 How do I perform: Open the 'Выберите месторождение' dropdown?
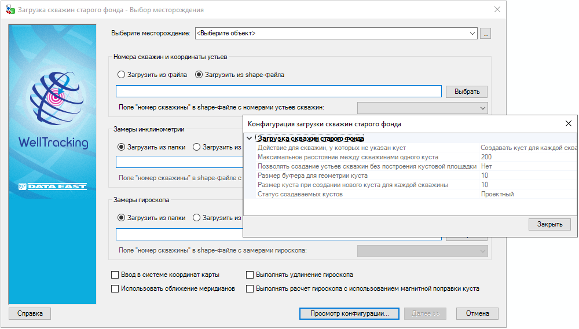[x=336, y=34]
